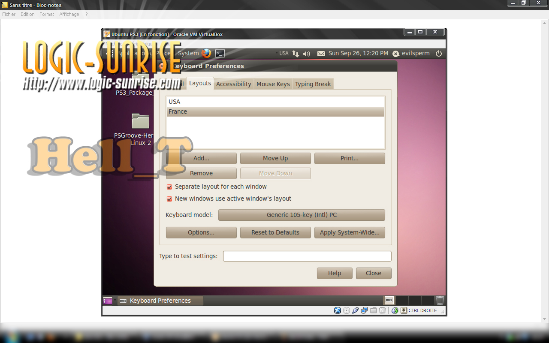Click the Print... button
Viewport: 549px width, 343px height.
(x=350, y=158)
